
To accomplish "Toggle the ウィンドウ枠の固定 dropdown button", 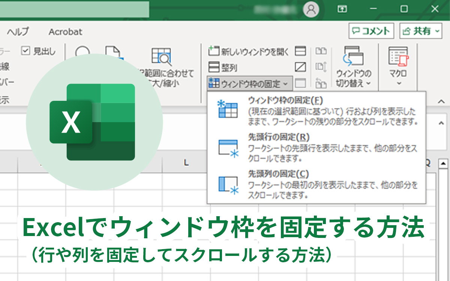I will pyautogui.click(x=249, y=84).
